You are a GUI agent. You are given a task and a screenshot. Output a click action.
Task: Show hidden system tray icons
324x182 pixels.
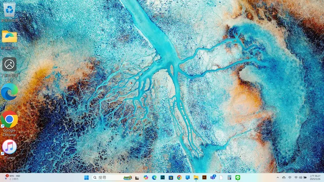point(278,178)
